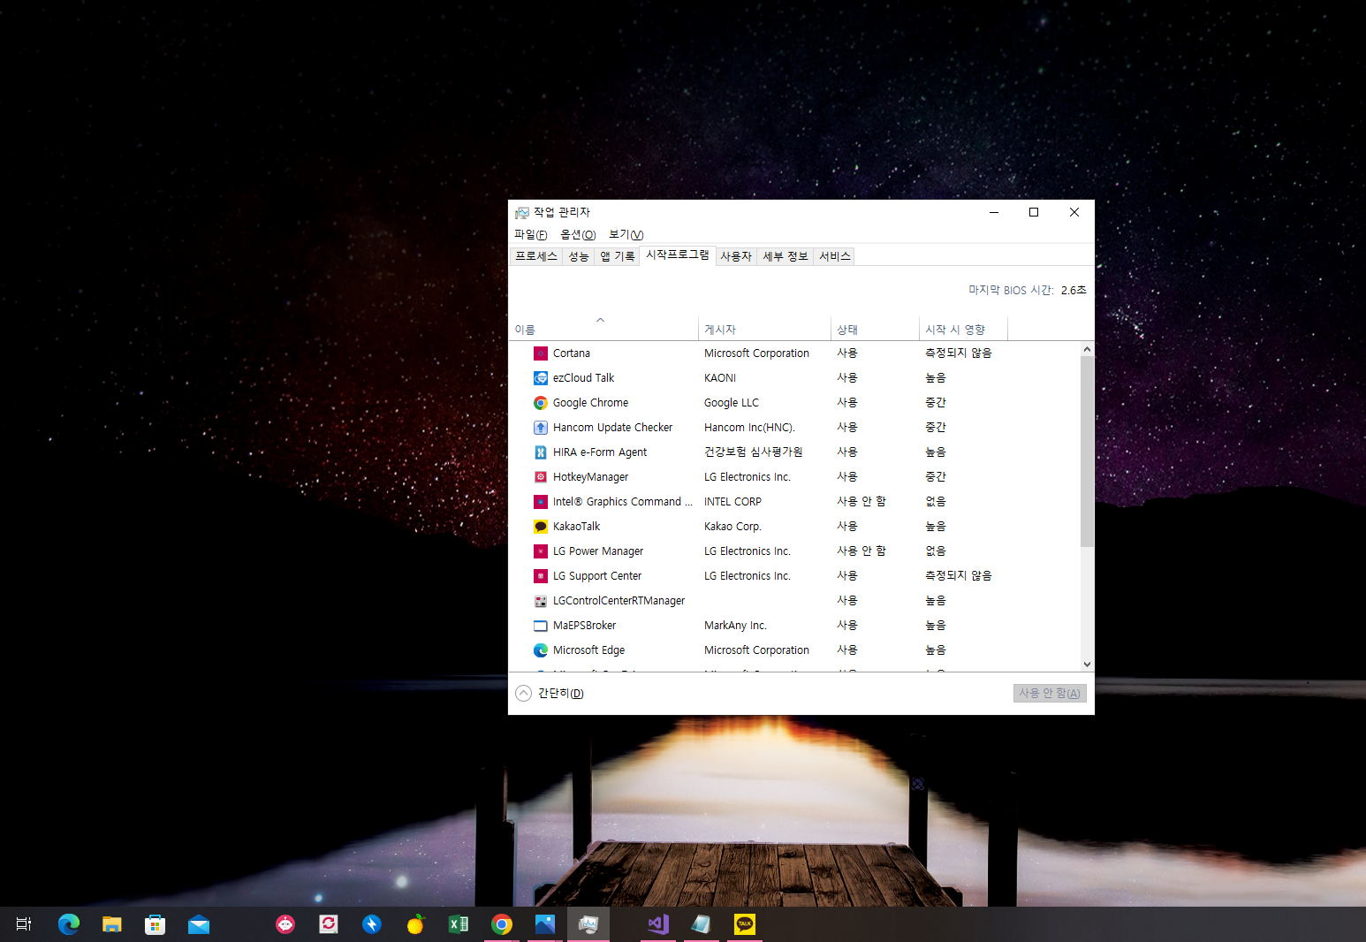Image resolution: width=1366 pixels, height=942 pixels.
Task: Select the HIRA e-Form Agent name
Action: point(600,452)
